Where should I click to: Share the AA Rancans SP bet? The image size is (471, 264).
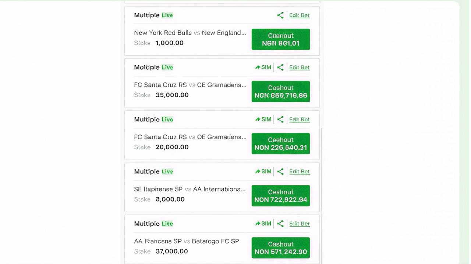click(280, 223)
